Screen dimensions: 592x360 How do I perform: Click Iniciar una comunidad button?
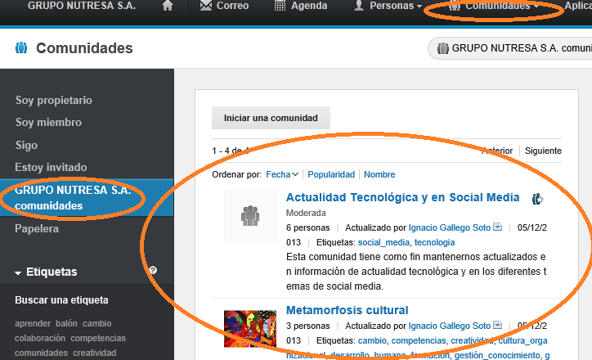pyautogui.click(x=271, y=118)
